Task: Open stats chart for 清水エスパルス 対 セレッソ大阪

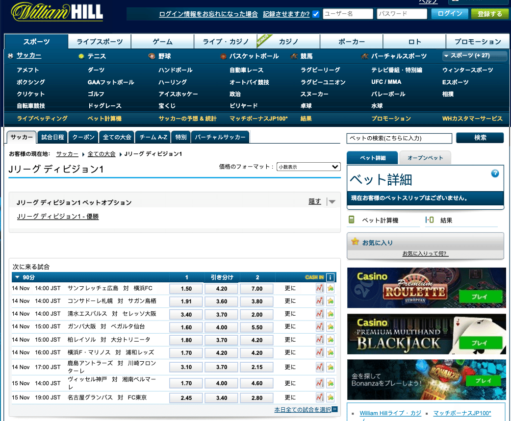Action: (x=320, y=314)
